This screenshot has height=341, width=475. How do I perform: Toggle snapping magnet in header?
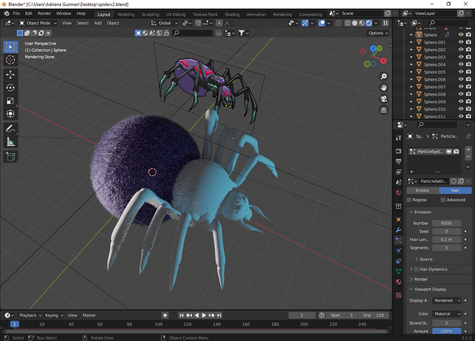(x=198, y=23)
